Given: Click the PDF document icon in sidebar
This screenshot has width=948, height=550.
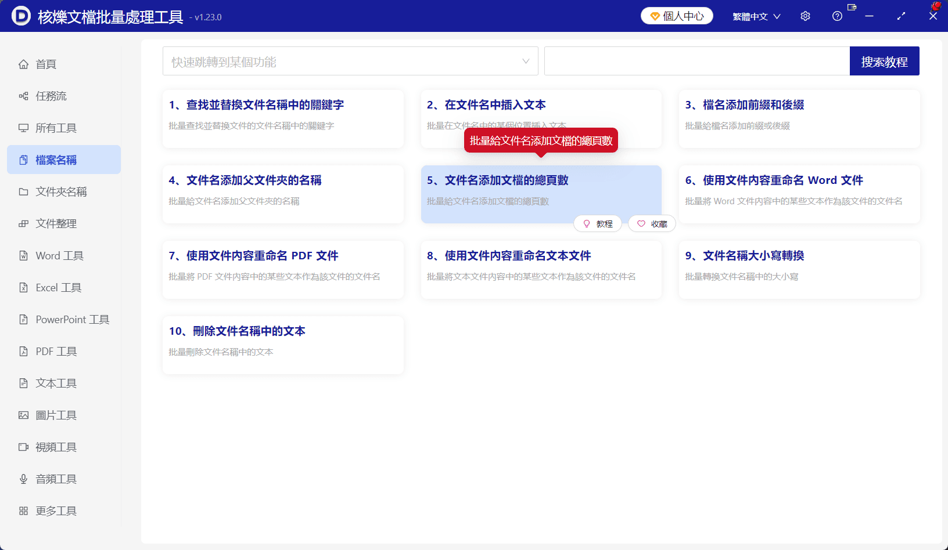Looking at the screenshot, I should [23, 352].
